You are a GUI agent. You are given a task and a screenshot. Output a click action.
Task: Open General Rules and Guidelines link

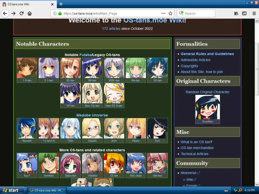[207, 54]
